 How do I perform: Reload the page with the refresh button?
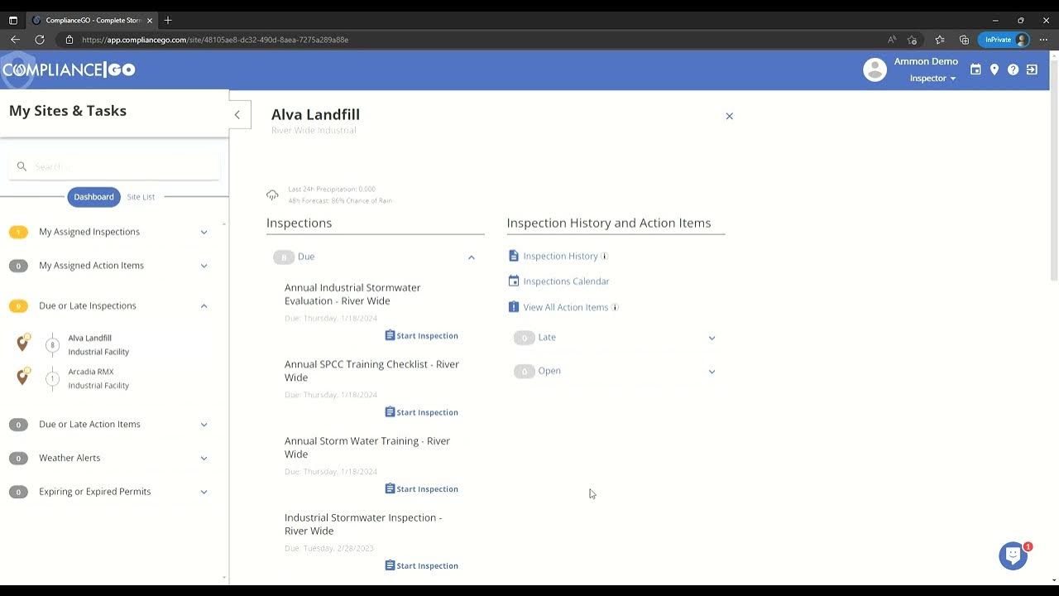pos(40,40)
